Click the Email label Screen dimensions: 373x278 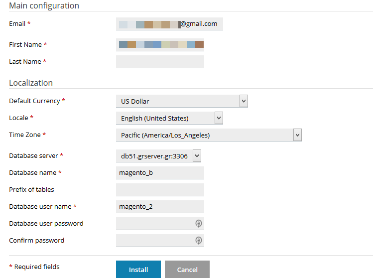17,24
